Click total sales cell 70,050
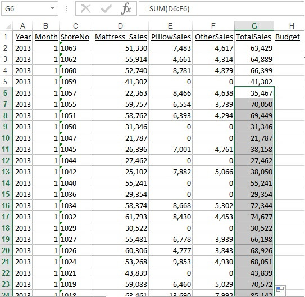The image size is (305, 297). click(254, 104)
